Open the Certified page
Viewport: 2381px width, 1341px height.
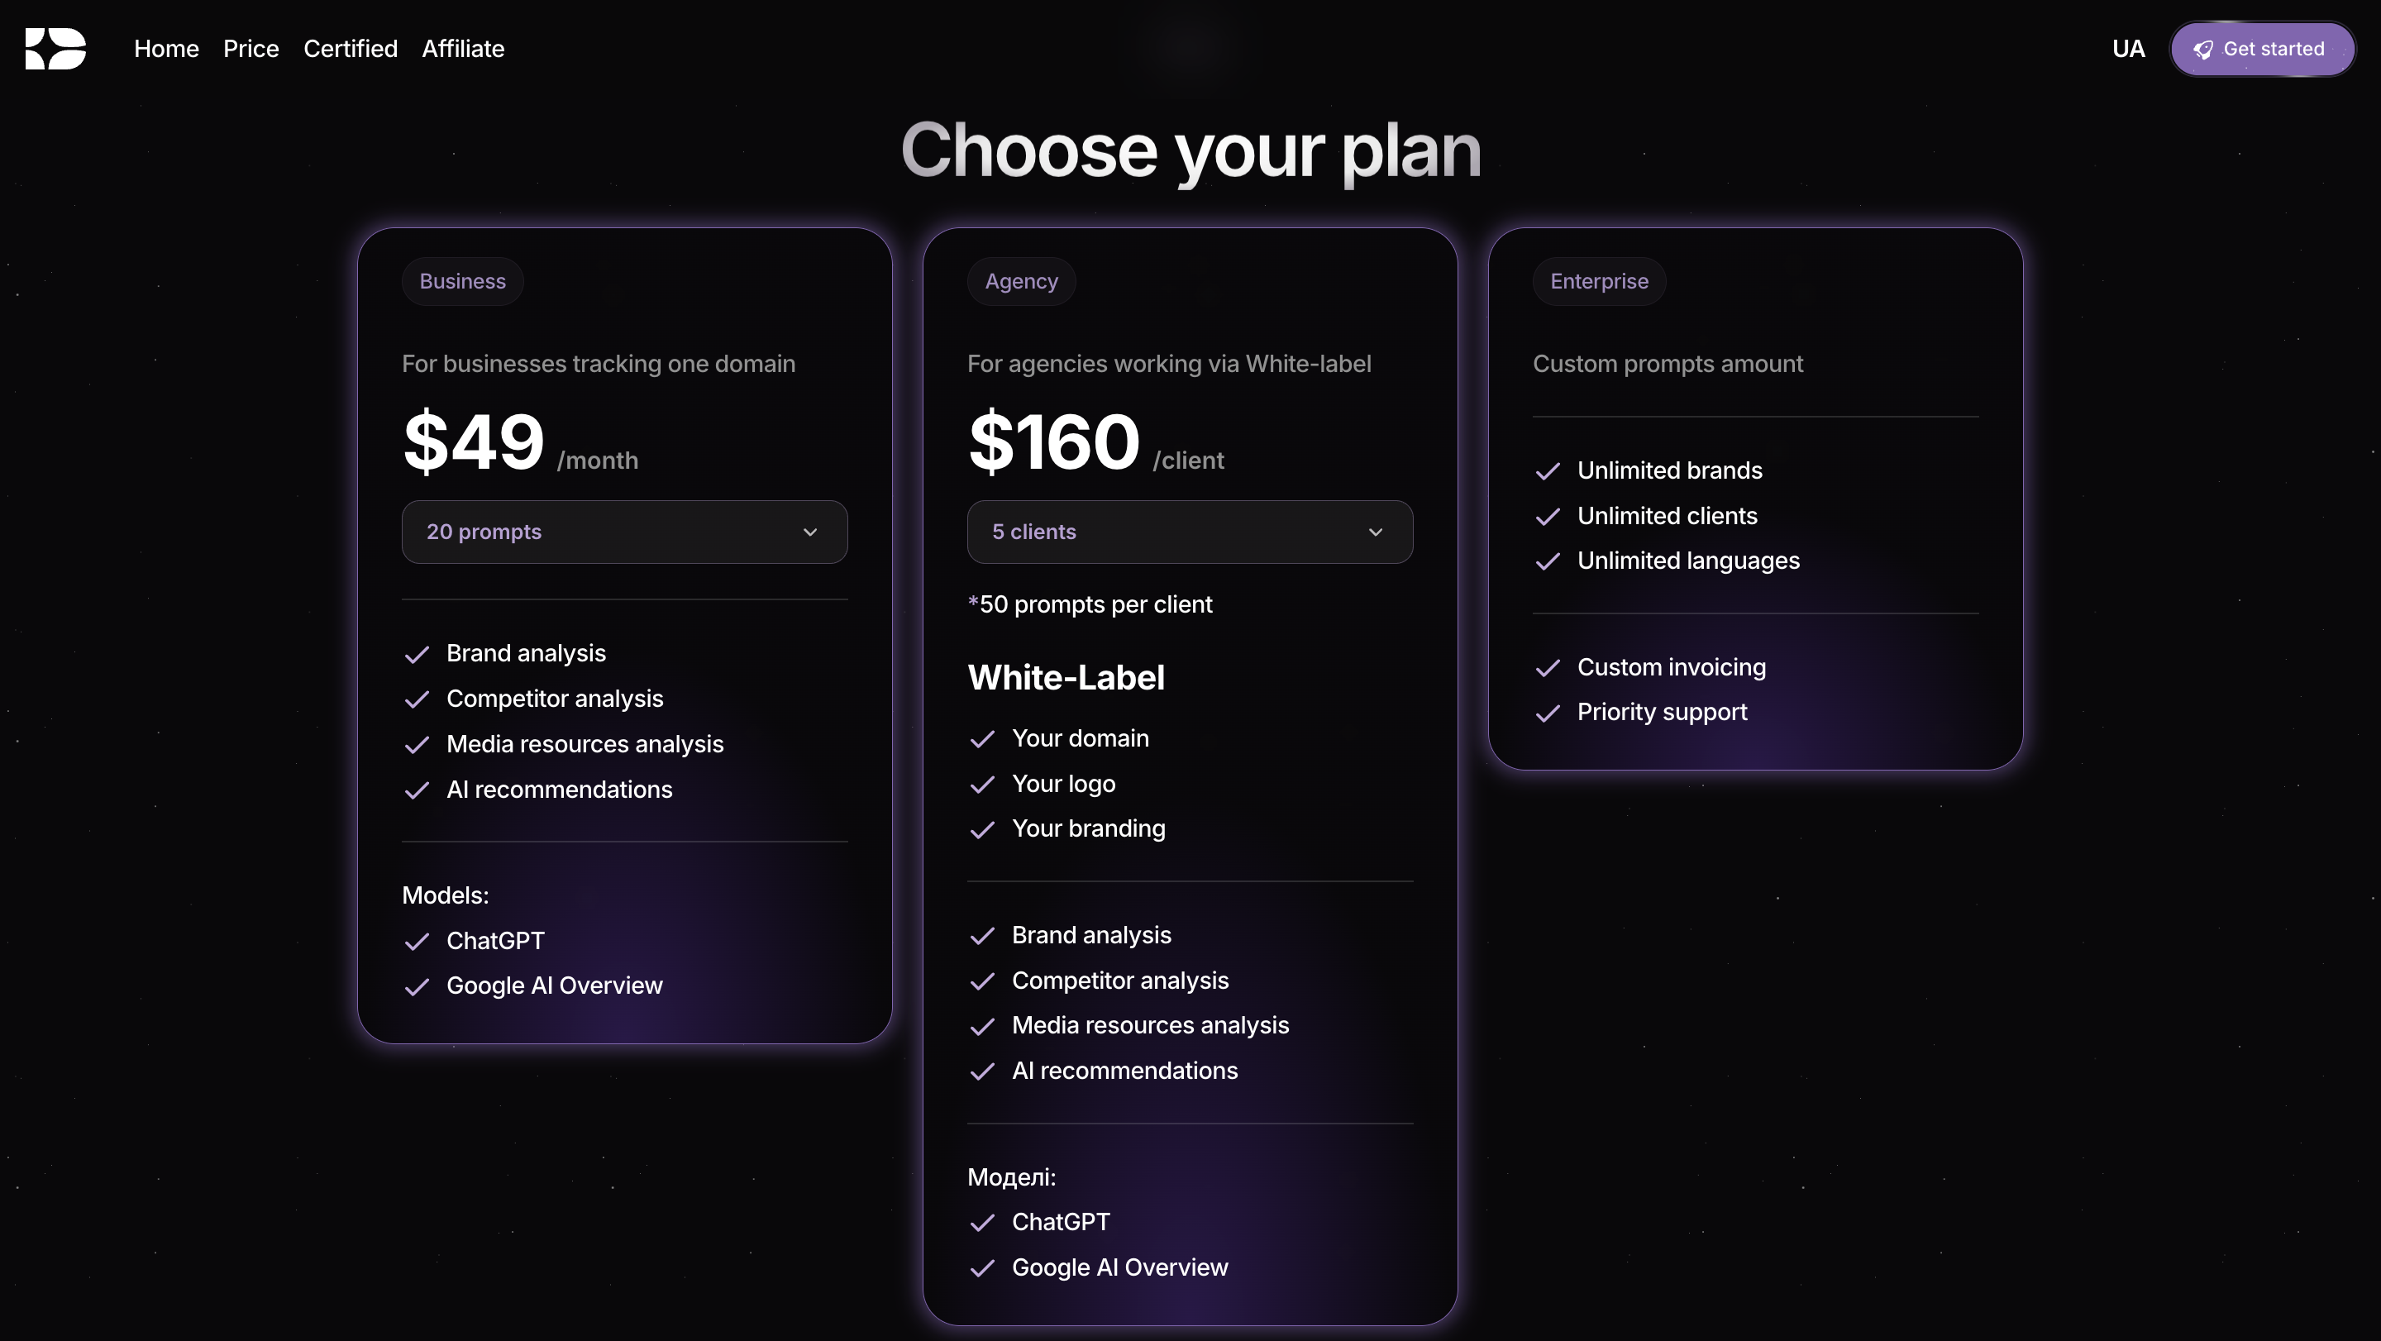[x=351, y=49]
